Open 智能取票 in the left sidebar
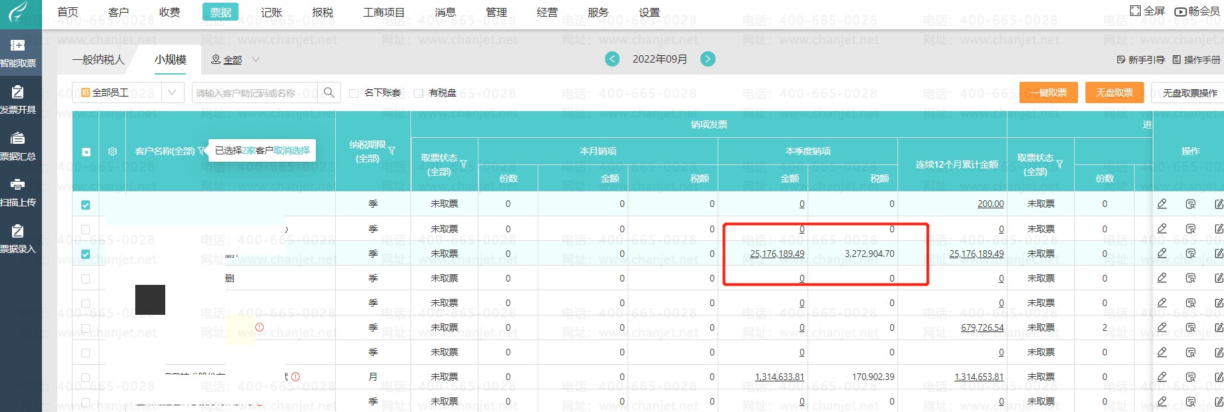1224x412 pixels. (18, 53)
